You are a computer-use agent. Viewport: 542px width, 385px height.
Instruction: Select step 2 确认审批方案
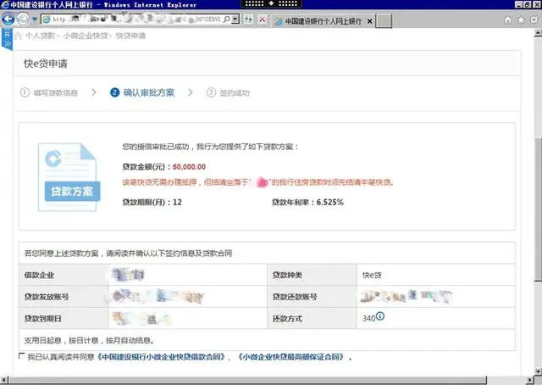142,92
